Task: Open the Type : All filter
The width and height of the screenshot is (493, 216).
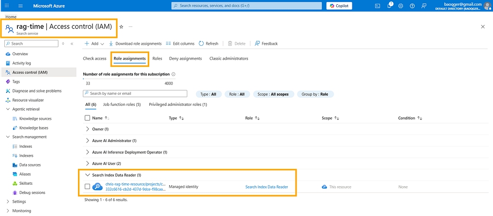Action: 209,94
